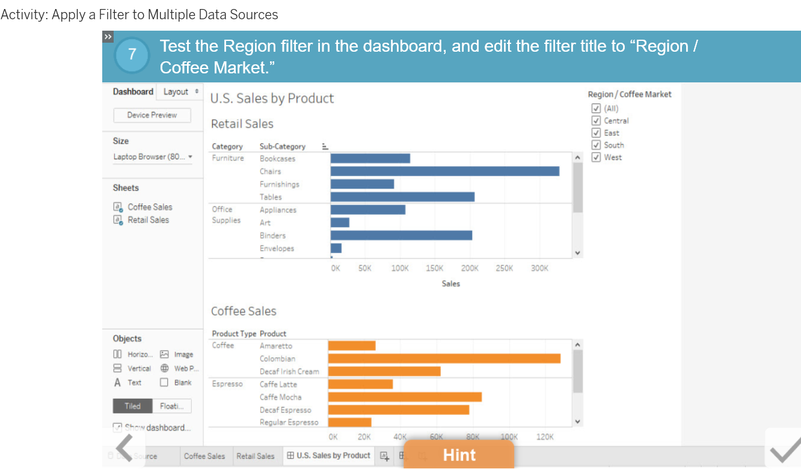This screenshot has height=469, width=801.
Task: Switch to the Dashboard pane tab
Action: point(133,91)
